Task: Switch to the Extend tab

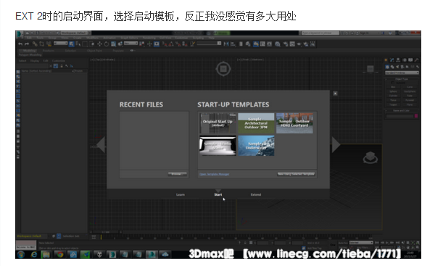Action: pyautogui.click(x=256, y=194)
